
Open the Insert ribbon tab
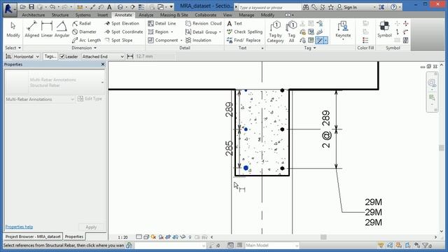coord(103,15)
